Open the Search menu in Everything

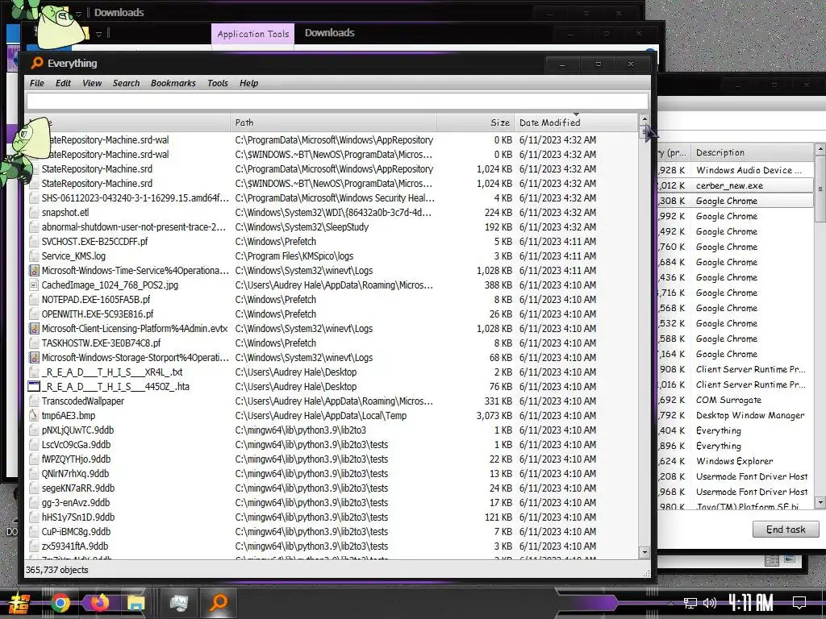[x=127, y=83]
